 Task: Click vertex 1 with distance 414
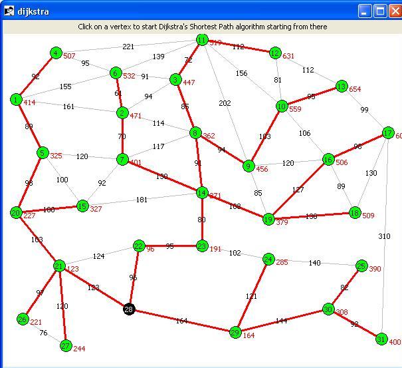16,100
